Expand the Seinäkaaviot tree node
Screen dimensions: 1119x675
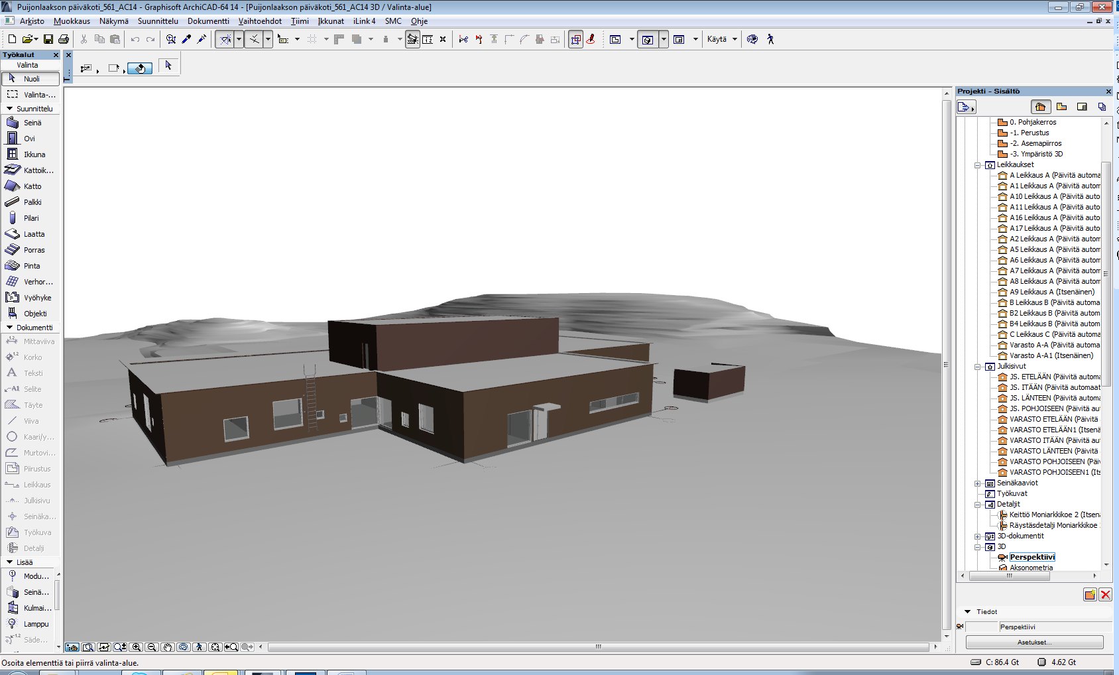[x=977, y=483]
